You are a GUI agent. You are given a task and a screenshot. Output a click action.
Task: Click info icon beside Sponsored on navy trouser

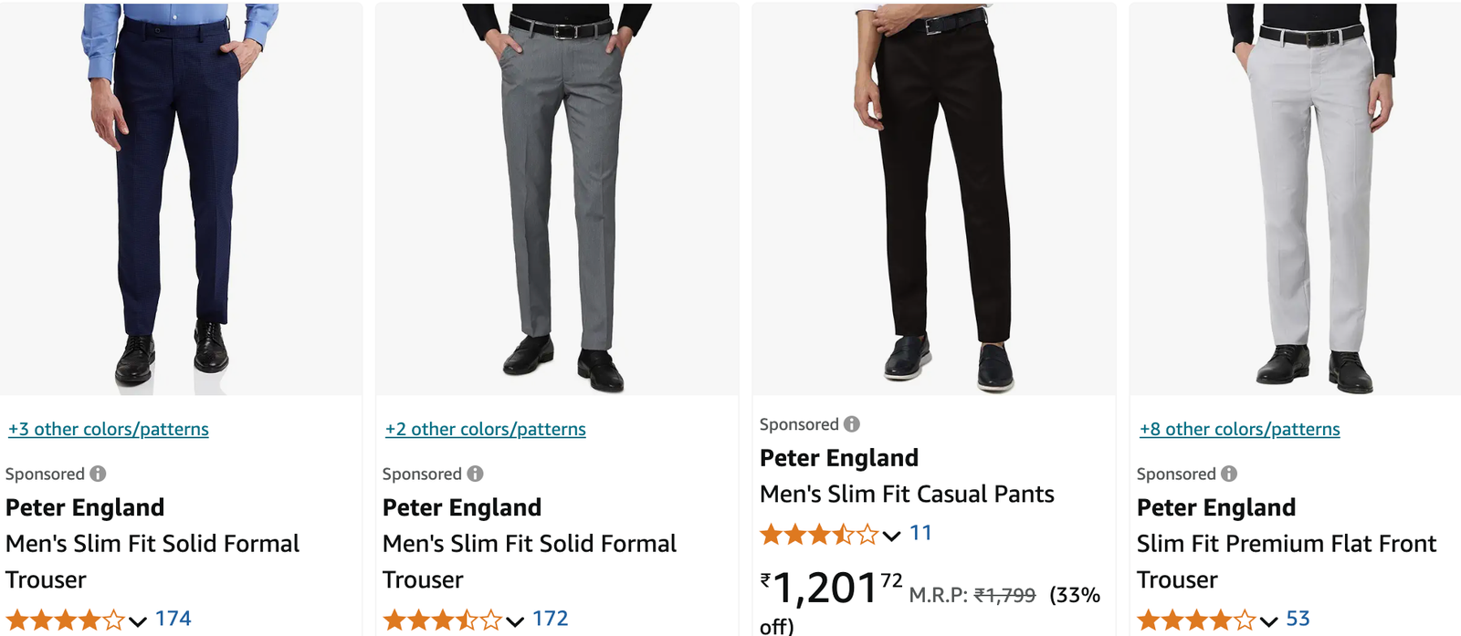tap(98, 474)
